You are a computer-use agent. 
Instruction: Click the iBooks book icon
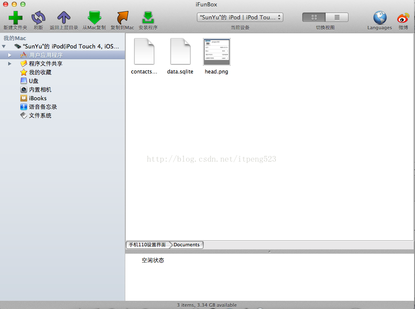click(24, 98)
